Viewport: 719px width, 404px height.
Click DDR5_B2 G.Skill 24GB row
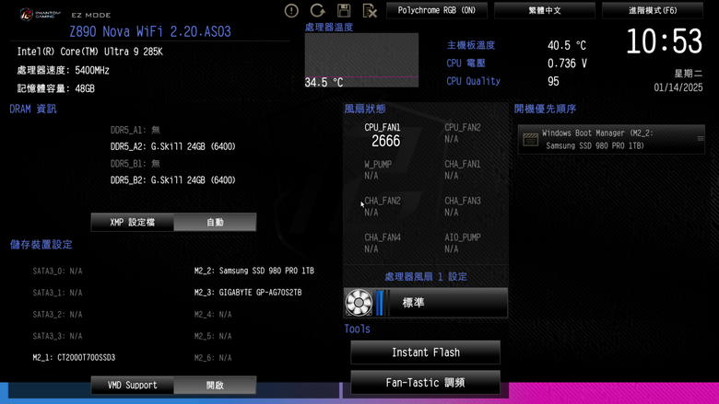(173, 180)
